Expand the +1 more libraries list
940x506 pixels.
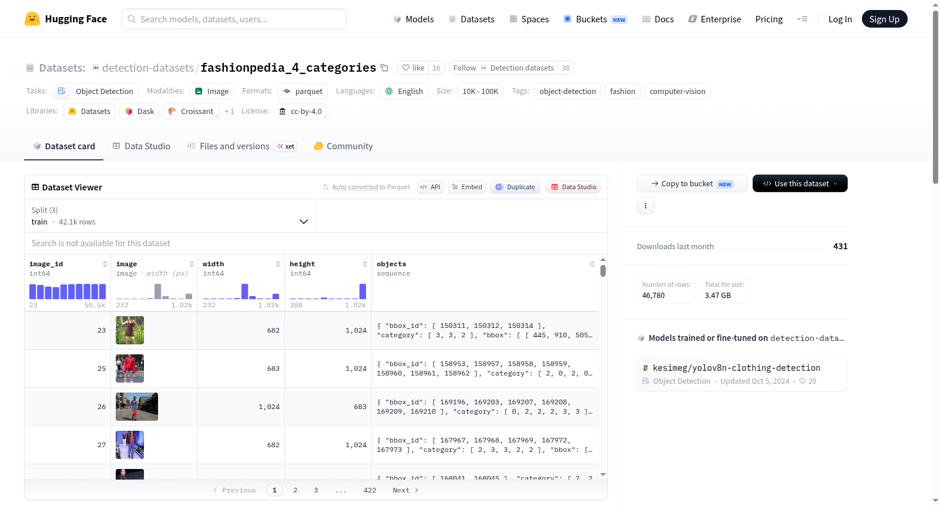coord(229,111)
